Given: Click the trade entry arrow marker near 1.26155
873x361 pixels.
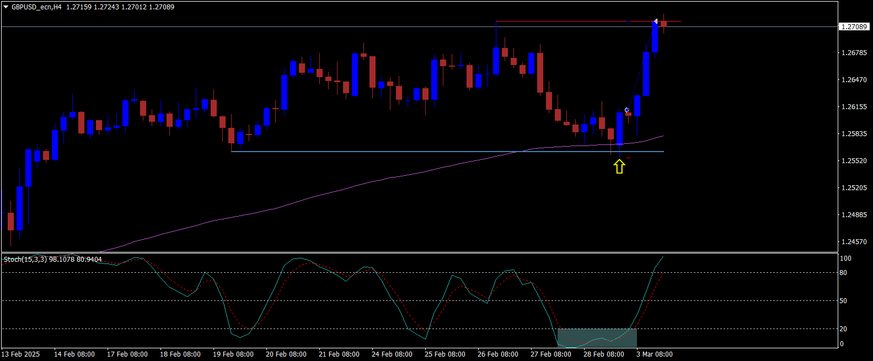Looking at the screenshot, I should tap(626, 110).
